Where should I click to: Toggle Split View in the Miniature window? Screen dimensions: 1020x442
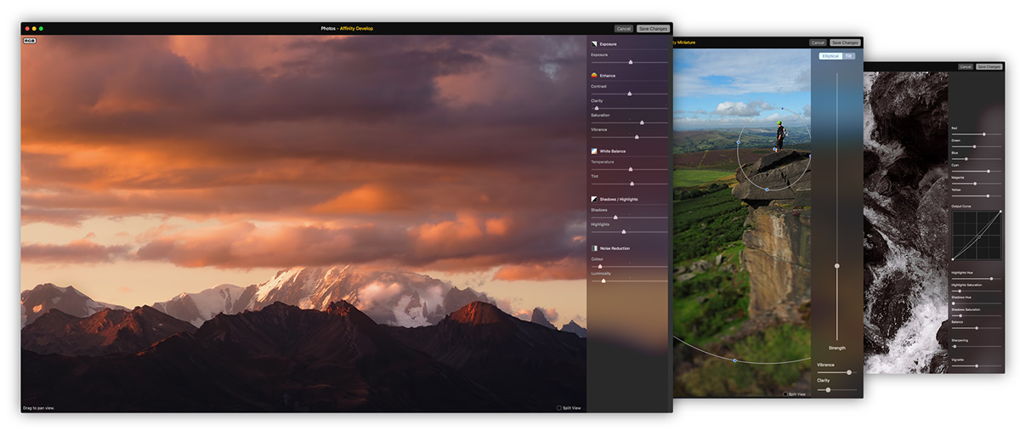click(785, 394)
